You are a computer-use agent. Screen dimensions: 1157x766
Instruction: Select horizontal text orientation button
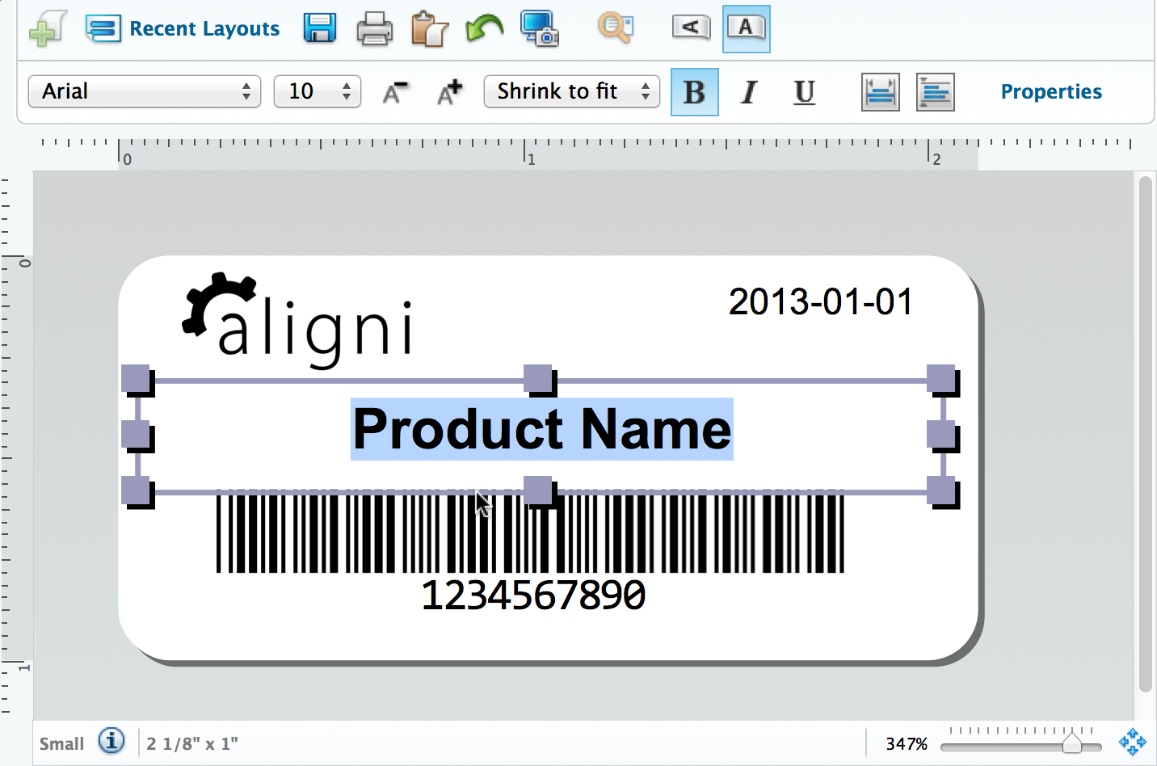click(x=746, y=28)
